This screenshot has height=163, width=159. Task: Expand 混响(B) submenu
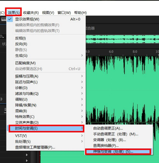coord(46,111)
